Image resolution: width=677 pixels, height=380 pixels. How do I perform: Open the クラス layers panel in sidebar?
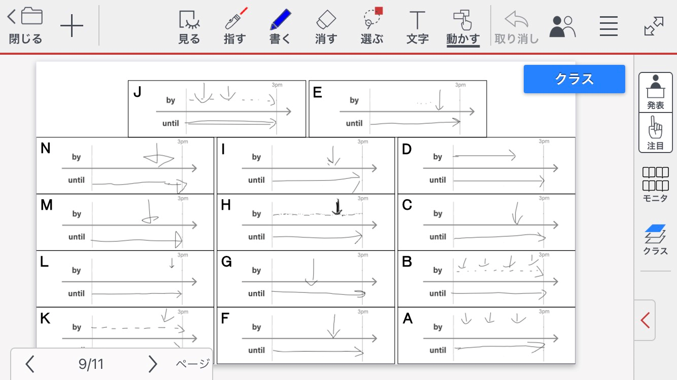click(655, 239)
